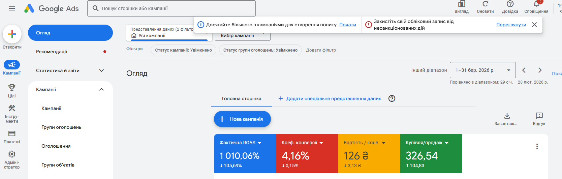Viewport: 562px width, 179px height.
Task: Click the Нова кампанія button
Action: click(x=242, y=119)
